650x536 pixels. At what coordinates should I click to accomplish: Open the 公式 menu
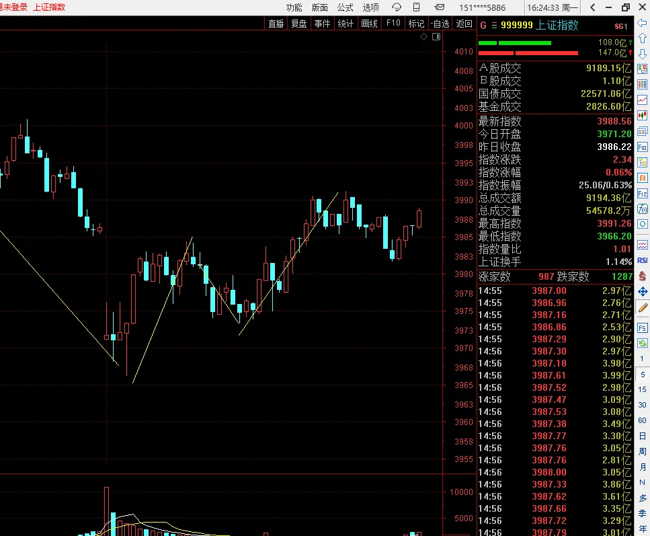345,7
